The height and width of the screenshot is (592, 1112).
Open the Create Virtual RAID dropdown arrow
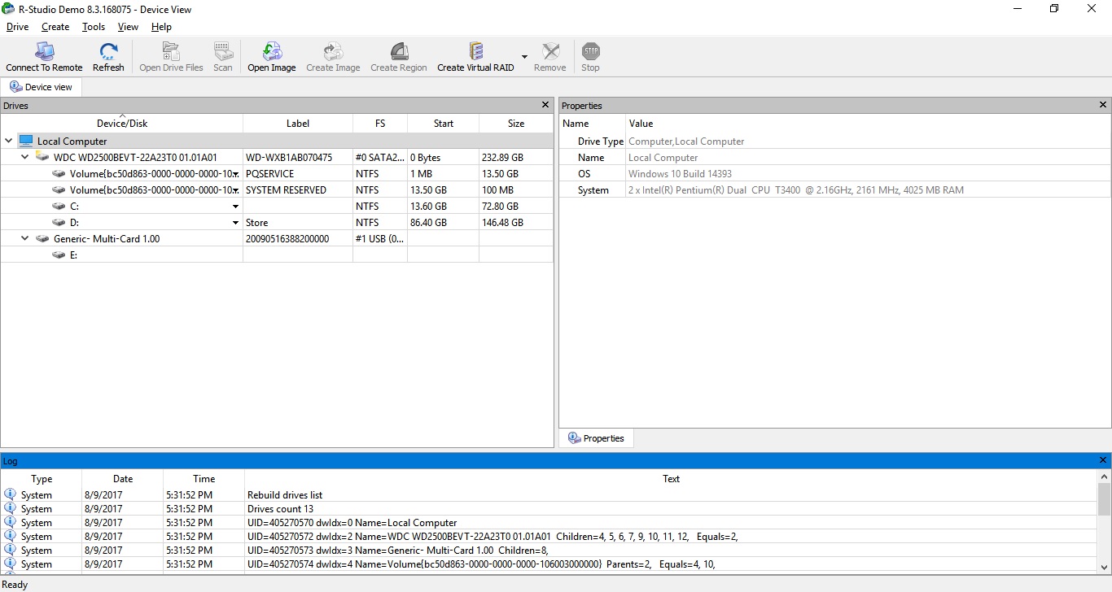coord(524,56)
